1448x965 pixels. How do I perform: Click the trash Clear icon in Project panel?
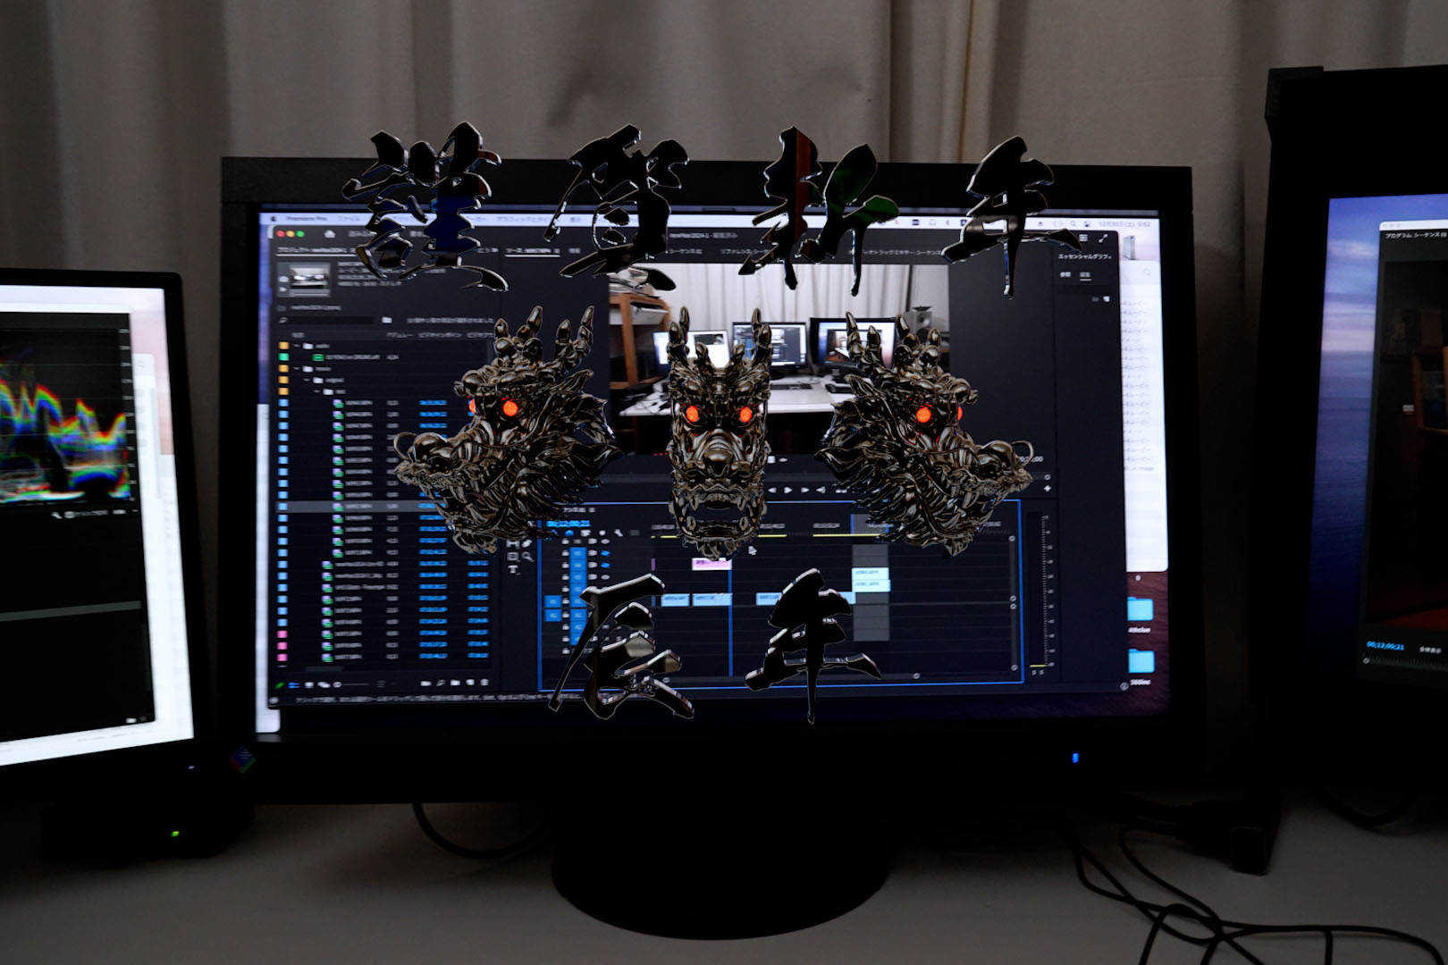click(484, 684)
